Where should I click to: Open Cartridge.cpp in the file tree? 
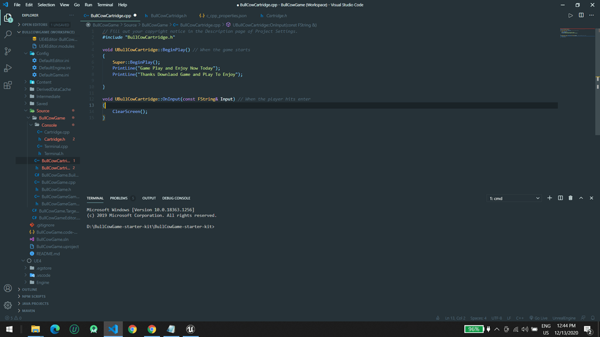pos(57,132)
